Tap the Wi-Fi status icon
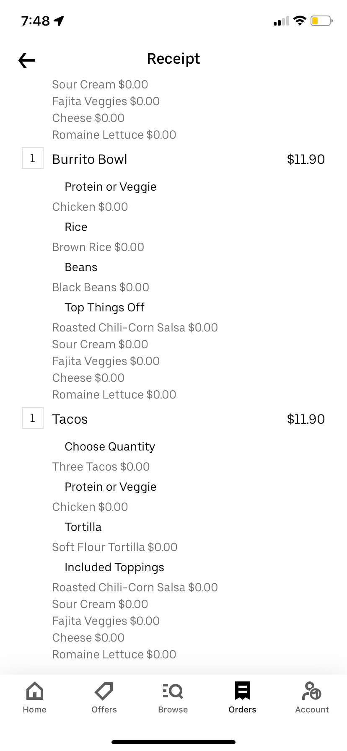 [x=300, y=21]
